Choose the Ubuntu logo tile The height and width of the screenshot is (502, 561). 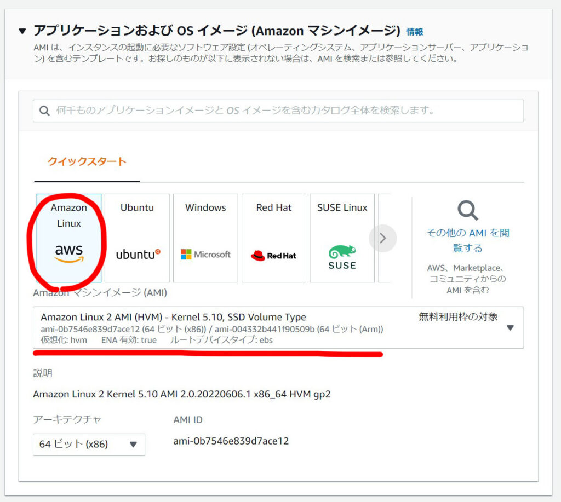coord(137,238)
